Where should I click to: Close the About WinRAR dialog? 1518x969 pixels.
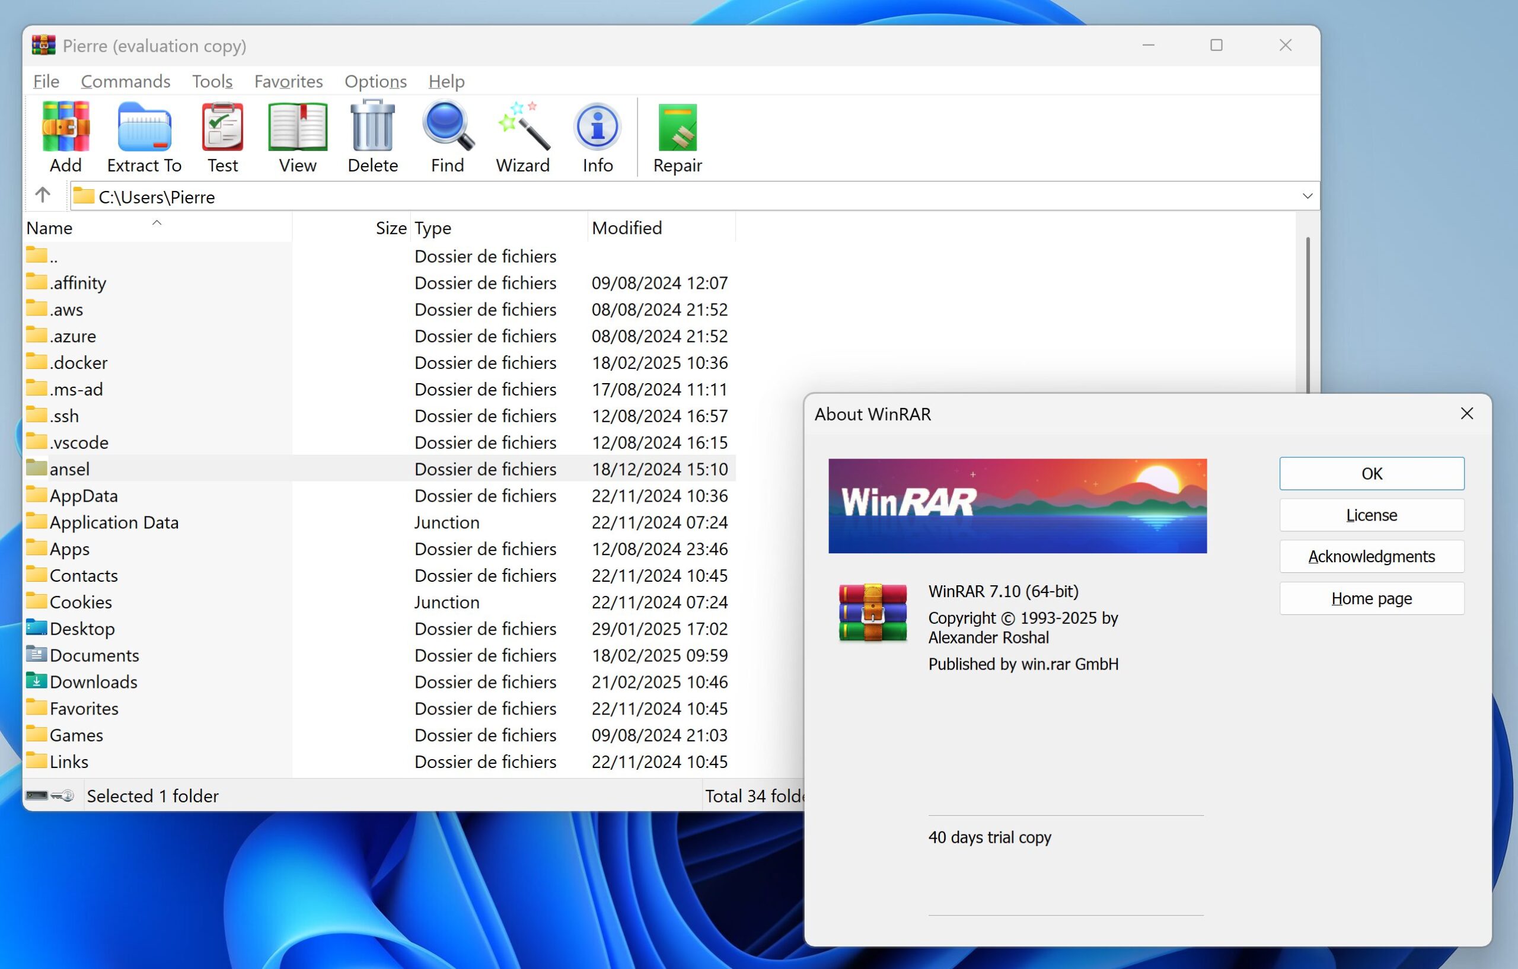1467,413
